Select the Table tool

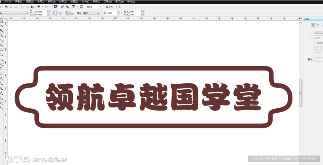[x=1, y=74]
